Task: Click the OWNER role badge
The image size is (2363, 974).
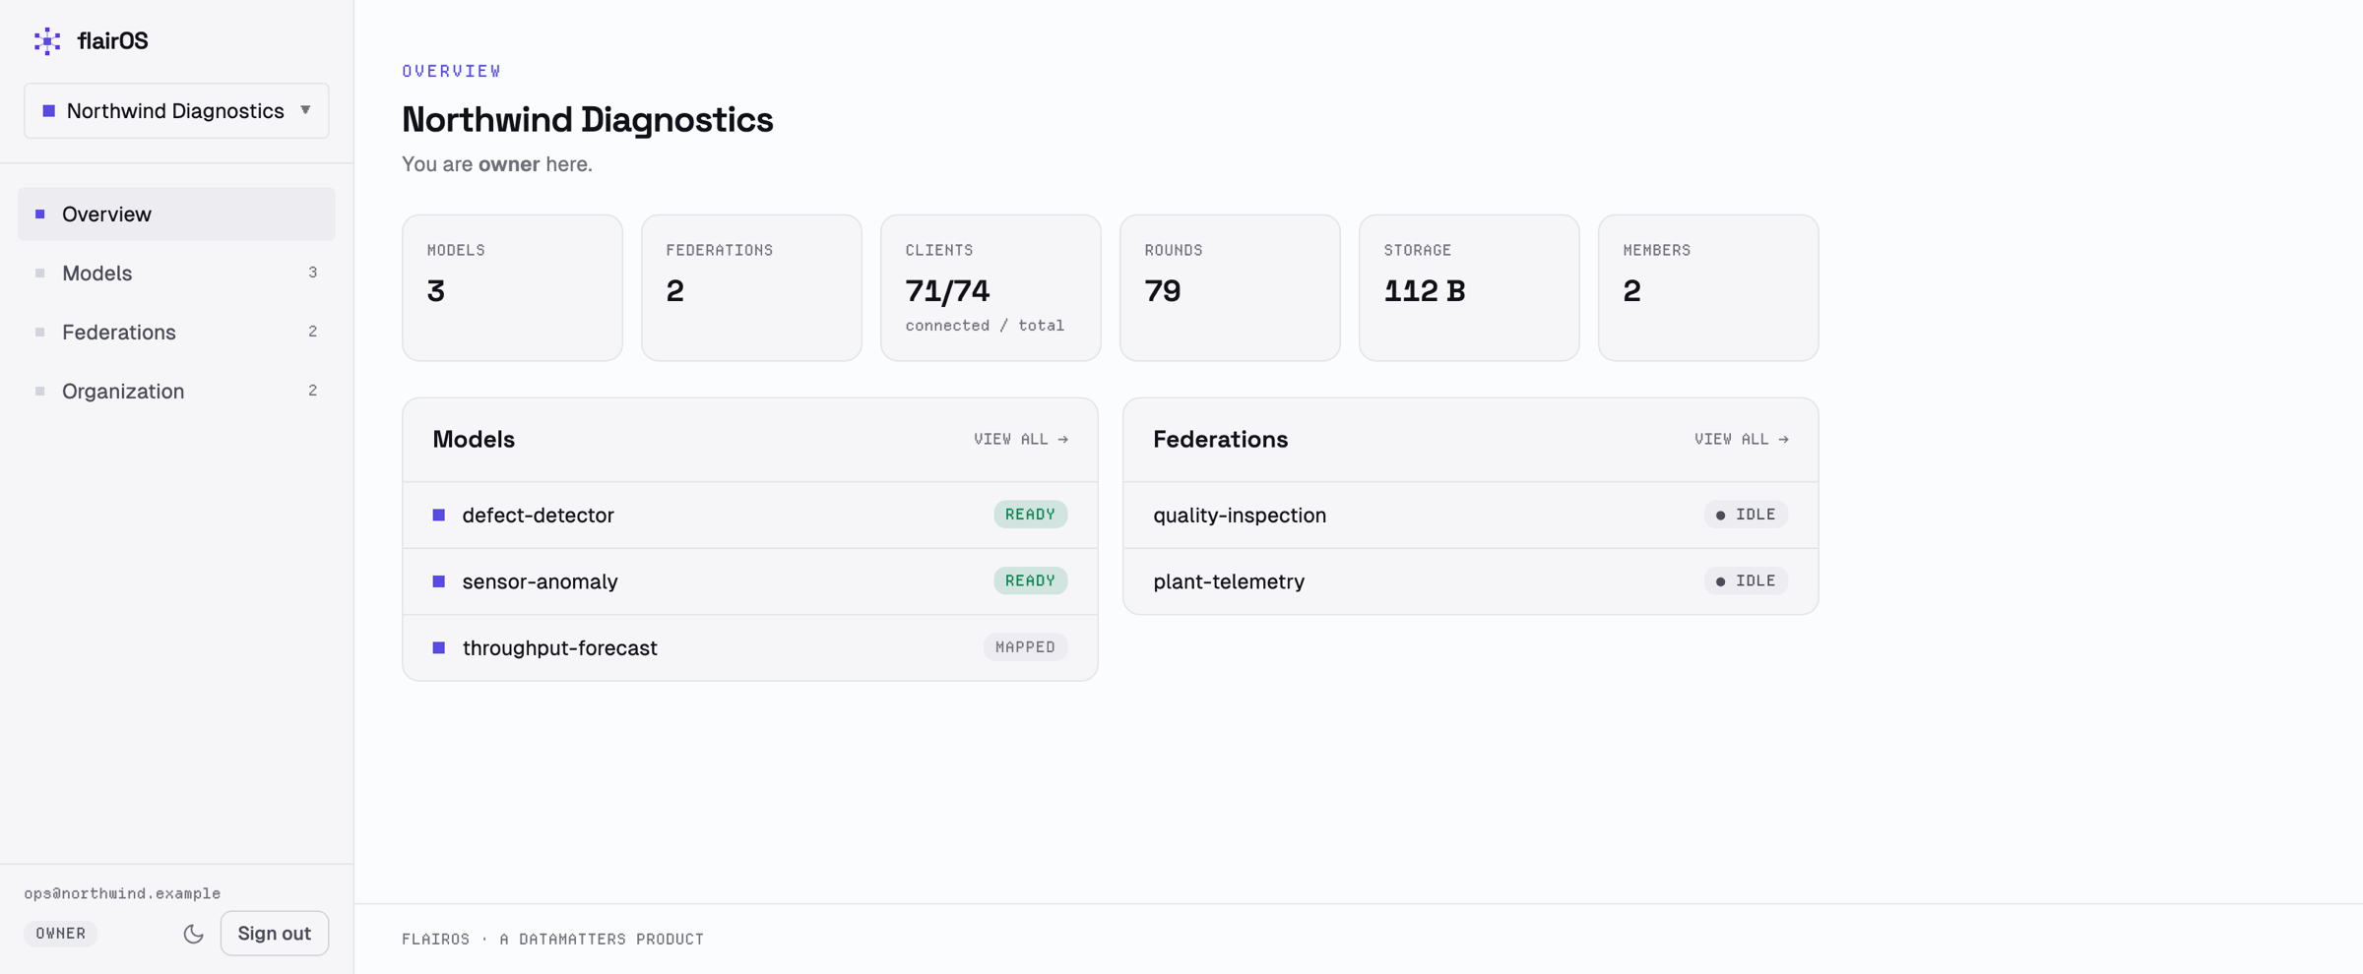Action: pos(61,934)
